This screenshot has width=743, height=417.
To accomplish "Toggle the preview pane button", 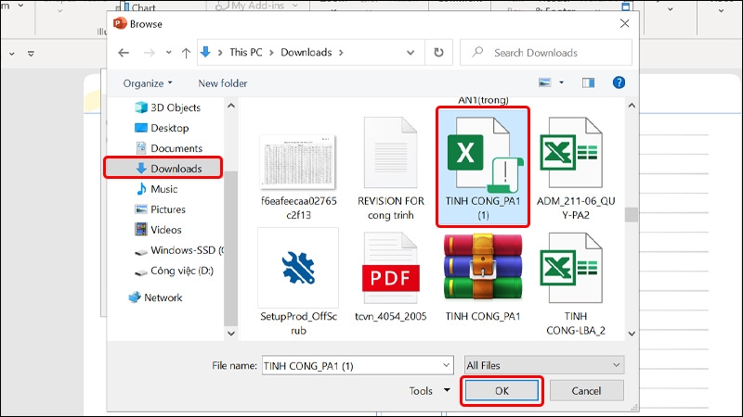I will 588,82.
